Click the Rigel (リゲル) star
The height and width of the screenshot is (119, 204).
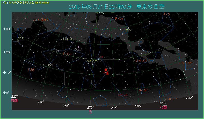(x=50, y=63)
